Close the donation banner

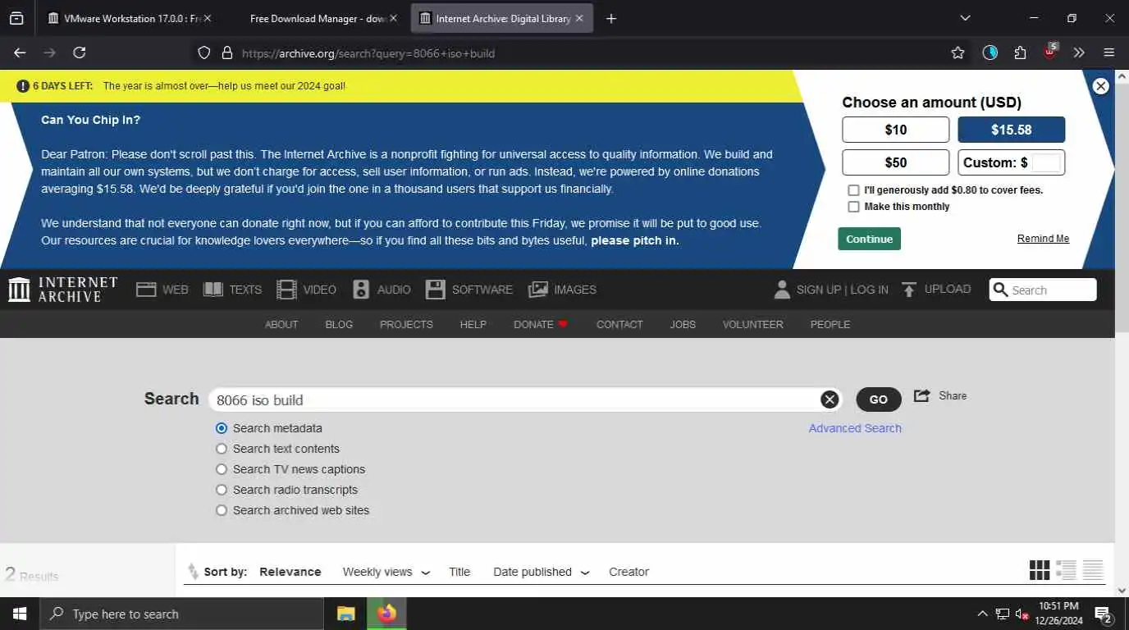[1101, 86]
